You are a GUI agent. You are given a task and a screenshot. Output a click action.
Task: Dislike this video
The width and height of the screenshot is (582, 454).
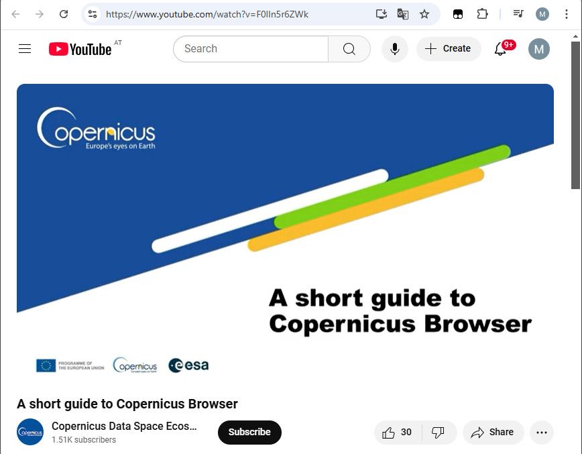(439, 432)
